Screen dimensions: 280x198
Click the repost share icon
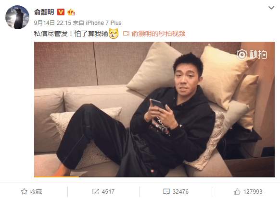[x=96, y=192]
